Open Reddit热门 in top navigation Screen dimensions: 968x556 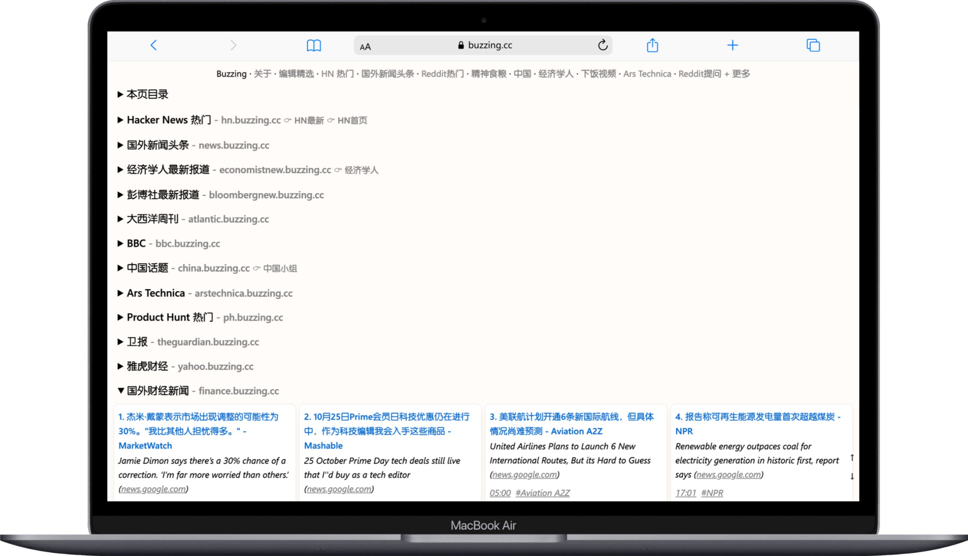pos(442,74)
